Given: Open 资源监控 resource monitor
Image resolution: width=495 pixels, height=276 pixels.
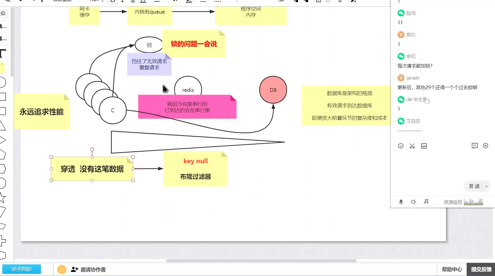Looking at the screenshot, I should click(x=463, y=202).
